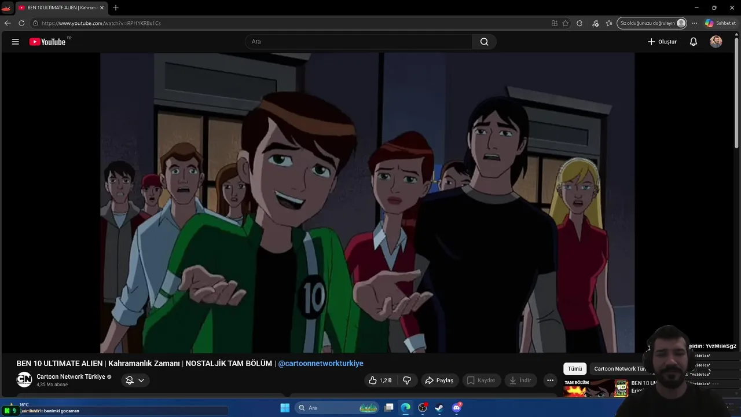
Task: Reload the page with the refresh icon
Action: (x=21, y=23)
